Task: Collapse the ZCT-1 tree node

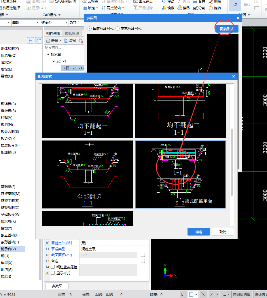Action: click(x=54, y=61)
